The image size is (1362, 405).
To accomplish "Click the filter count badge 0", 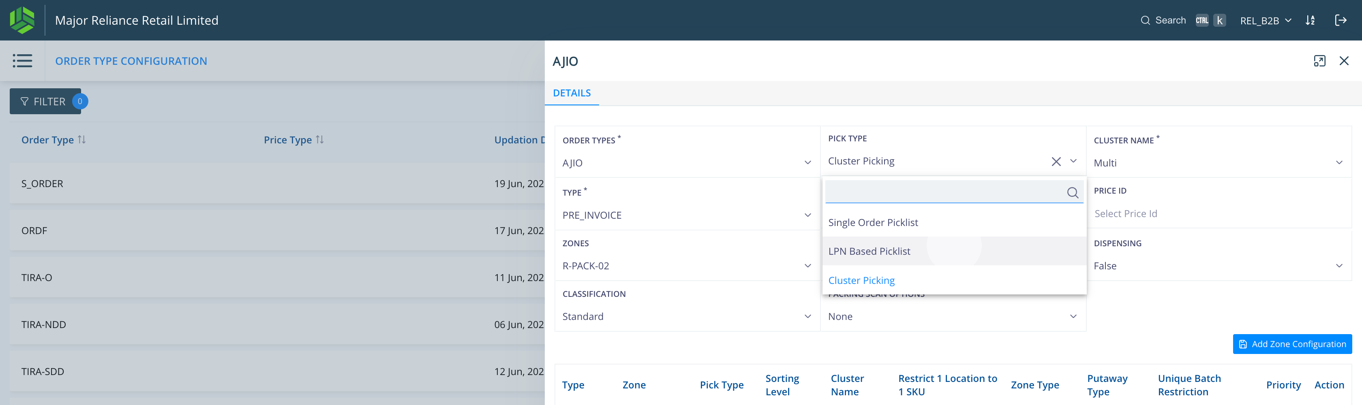I will pyautogui.click(x=80, y=101).
